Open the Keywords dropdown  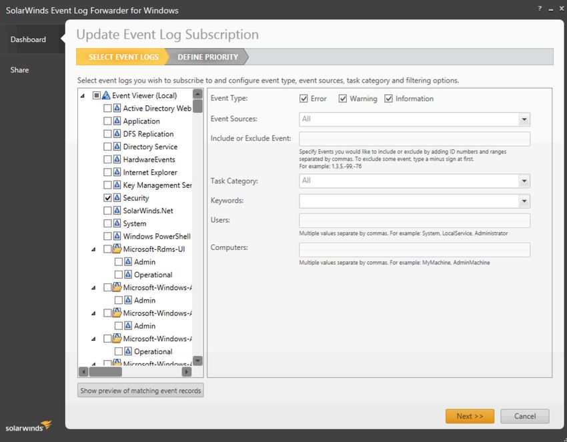[x=524, y=201]
